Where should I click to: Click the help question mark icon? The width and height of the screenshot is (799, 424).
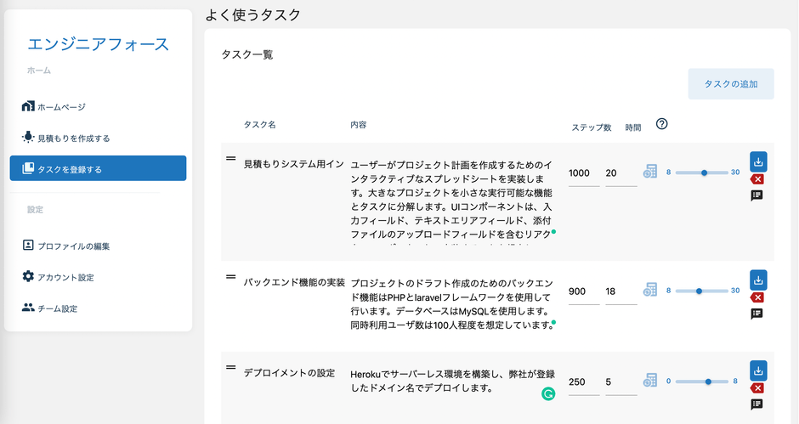pos(662,124)
